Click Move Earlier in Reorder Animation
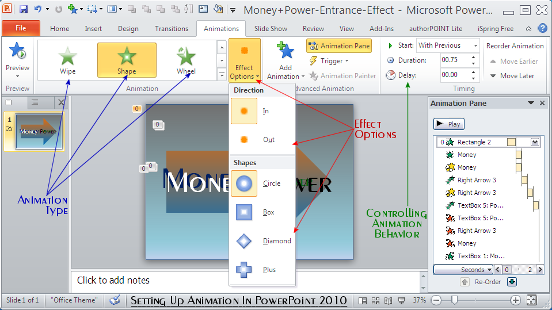The width and height of the screenshot is (552, 310). point(514,61)
